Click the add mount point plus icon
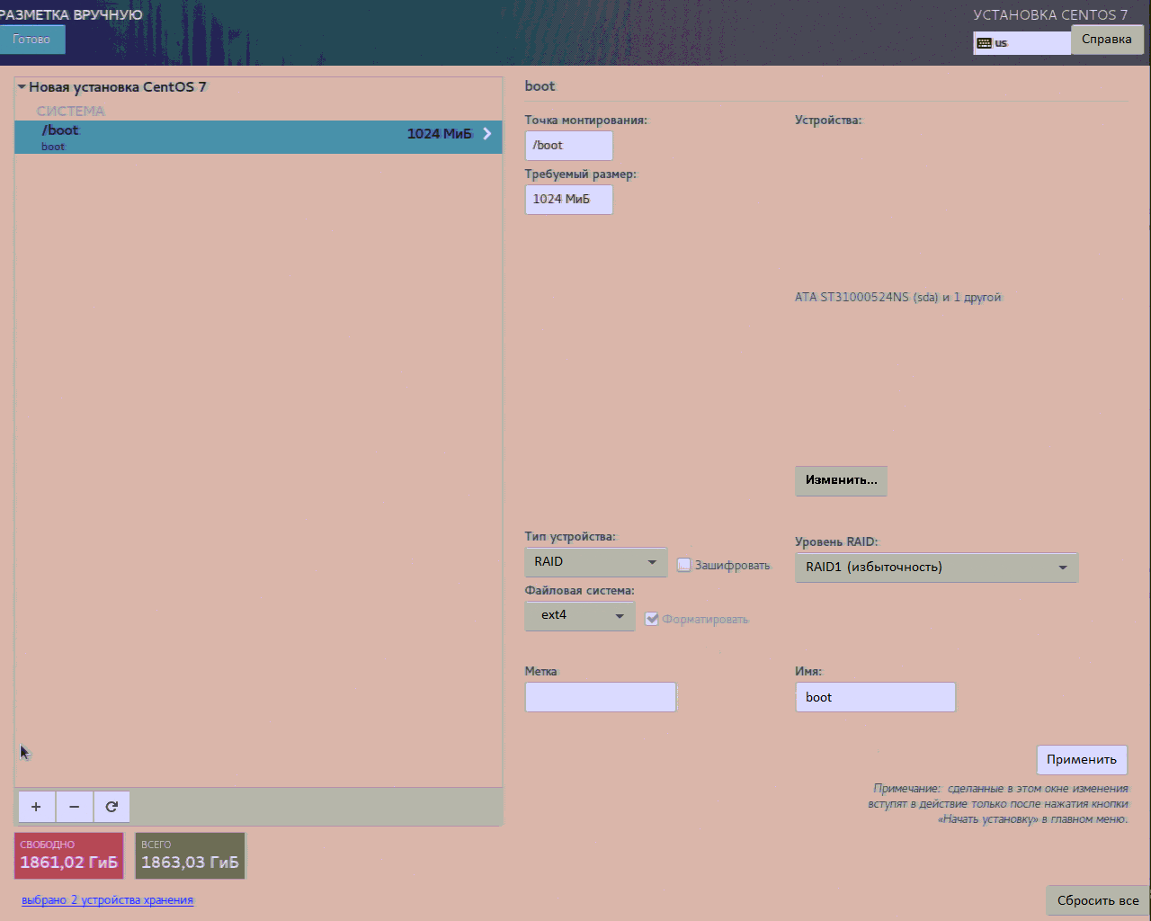1151x921 pixels. click(x=36, y=807)
